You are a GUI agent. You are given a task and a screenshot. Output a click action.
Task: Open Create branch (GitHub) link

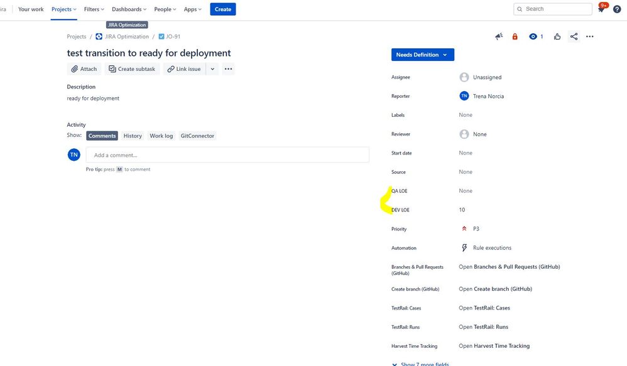[x=496, y=289]
